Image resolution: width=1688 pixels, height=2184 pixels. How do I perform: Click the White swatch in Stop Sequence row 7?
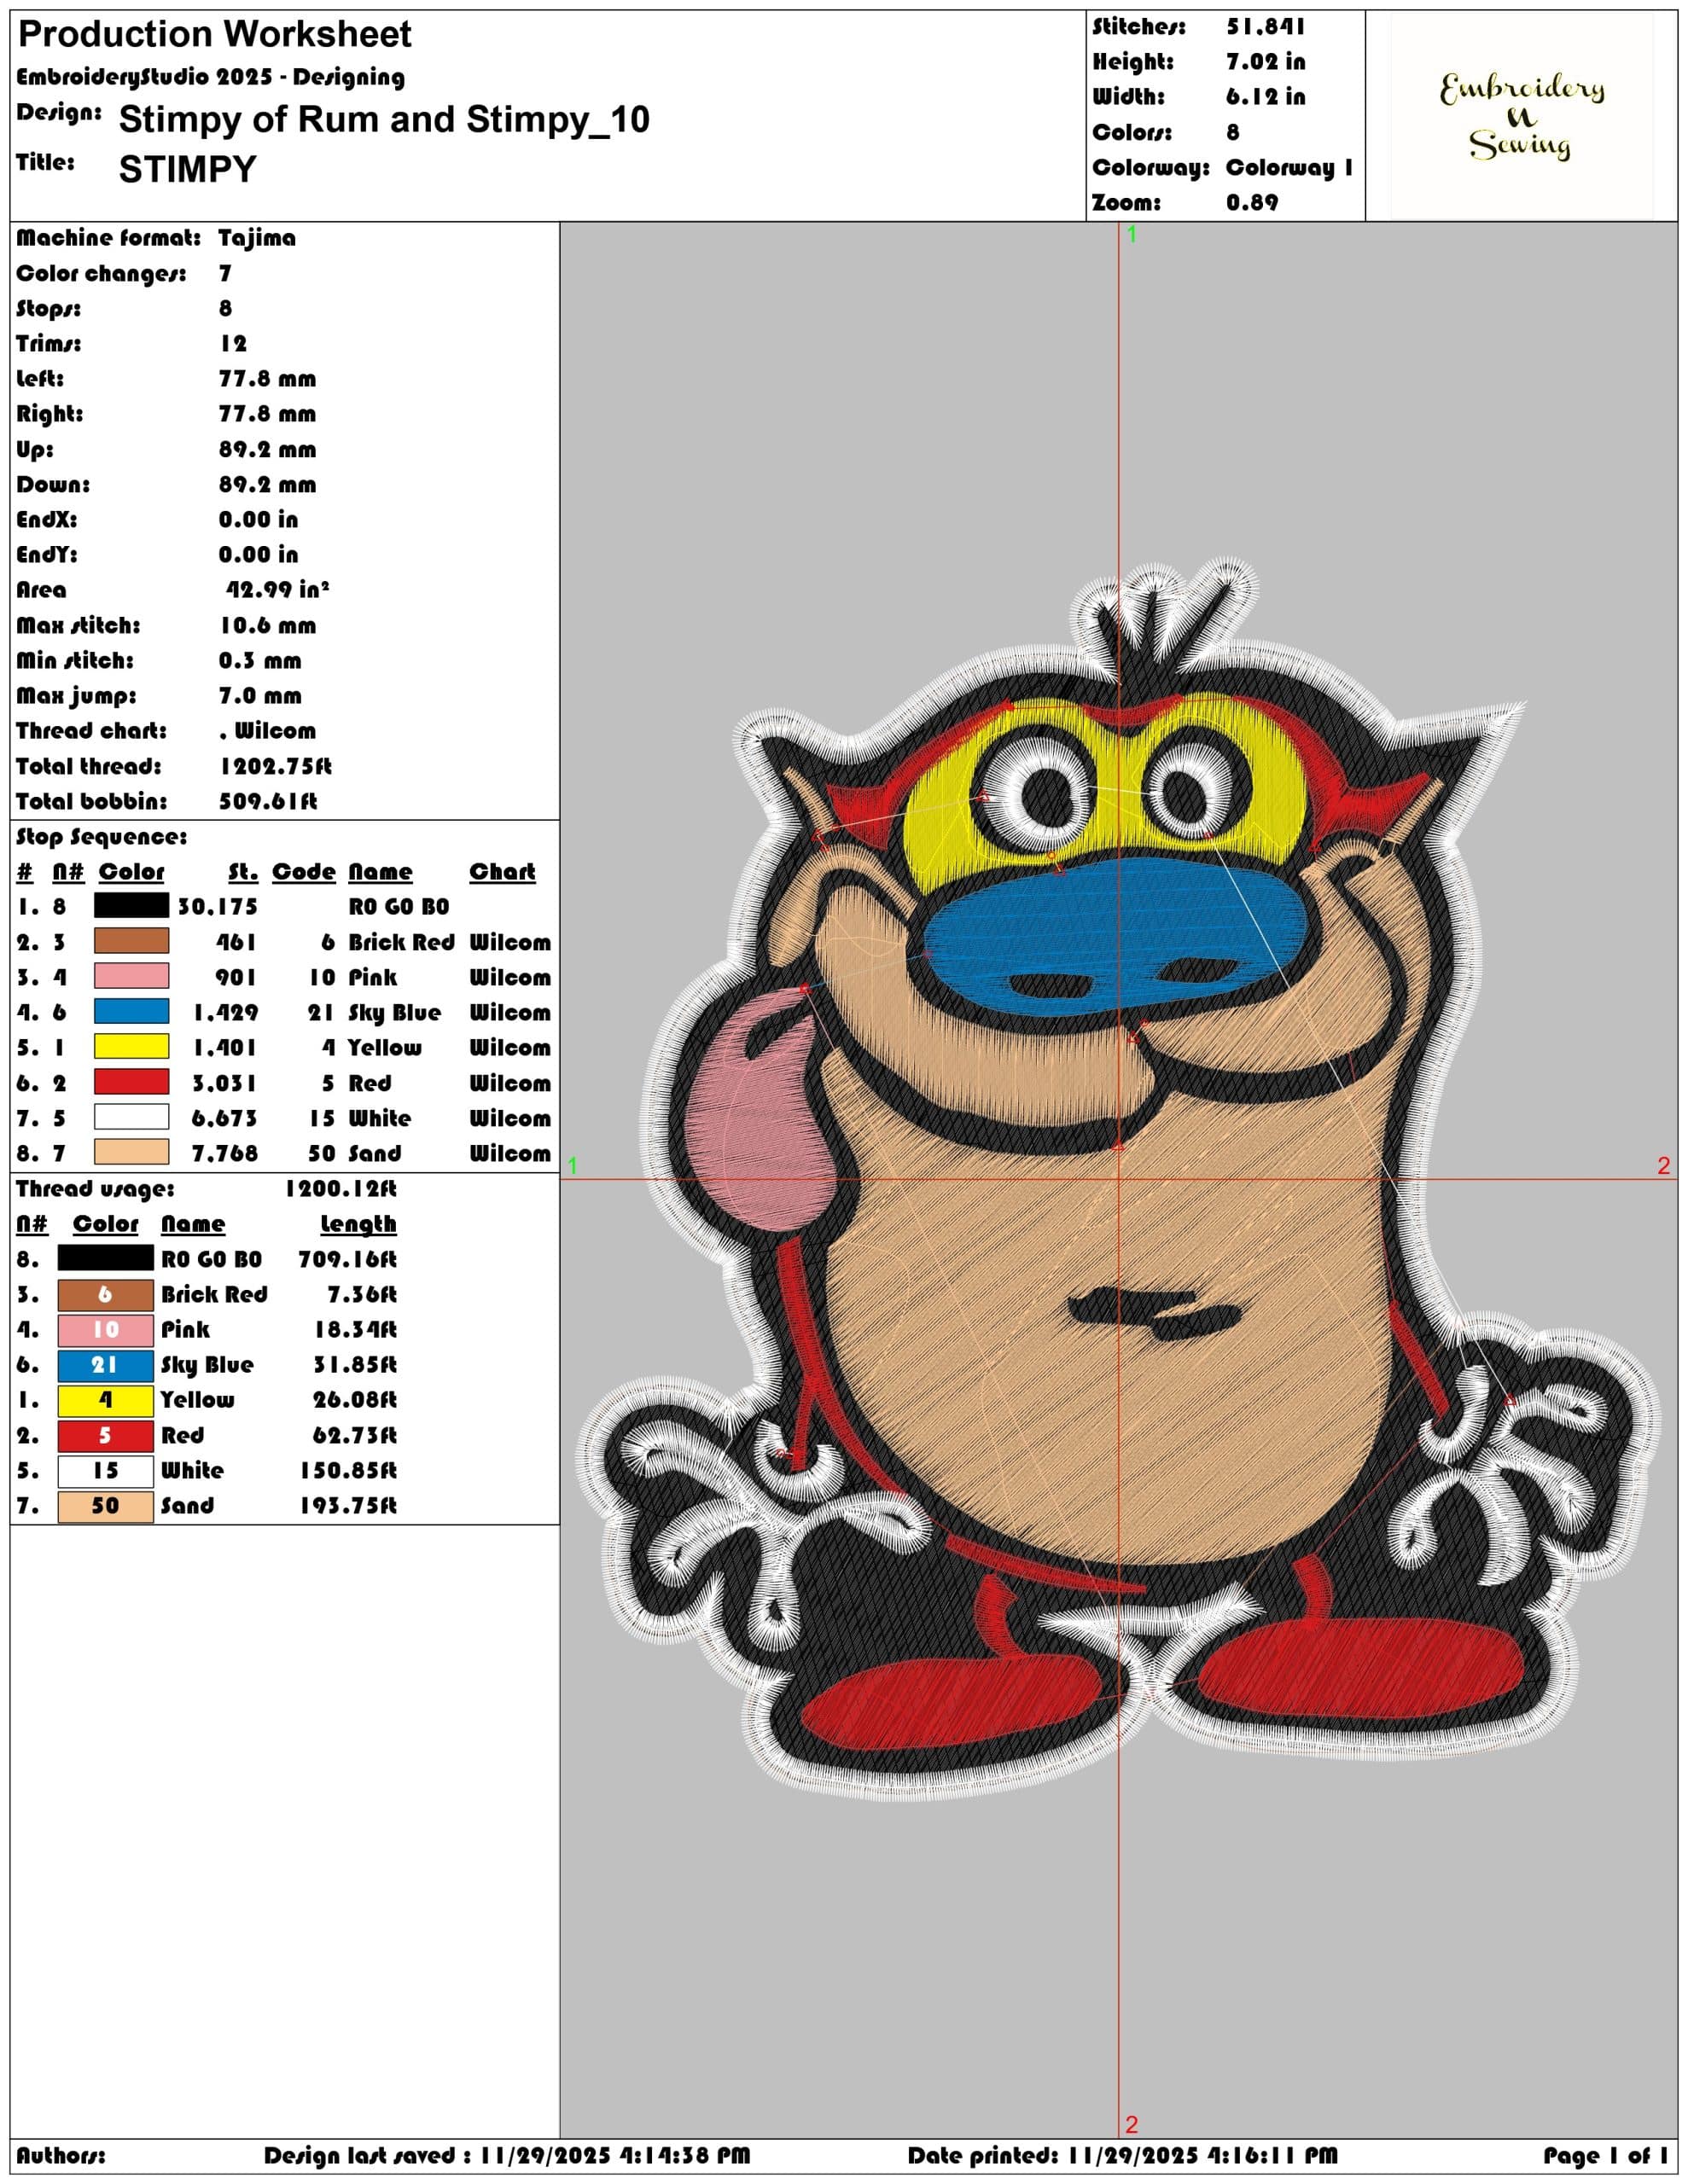[x=131, y=1117]
